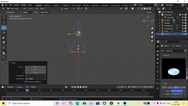This screenshot has width=188, height=106.
Task: Open the World properties tab
Action: coord(157,67)
